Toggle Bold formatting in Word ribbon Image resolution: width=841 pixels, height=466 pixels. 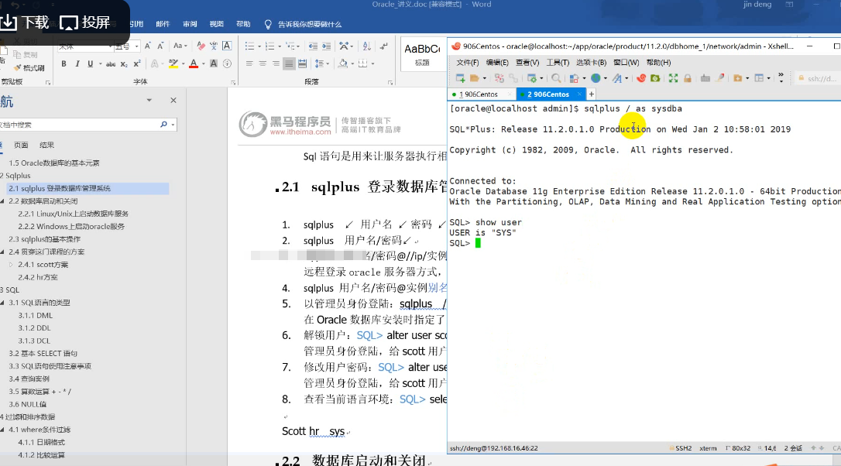point(64,63)
